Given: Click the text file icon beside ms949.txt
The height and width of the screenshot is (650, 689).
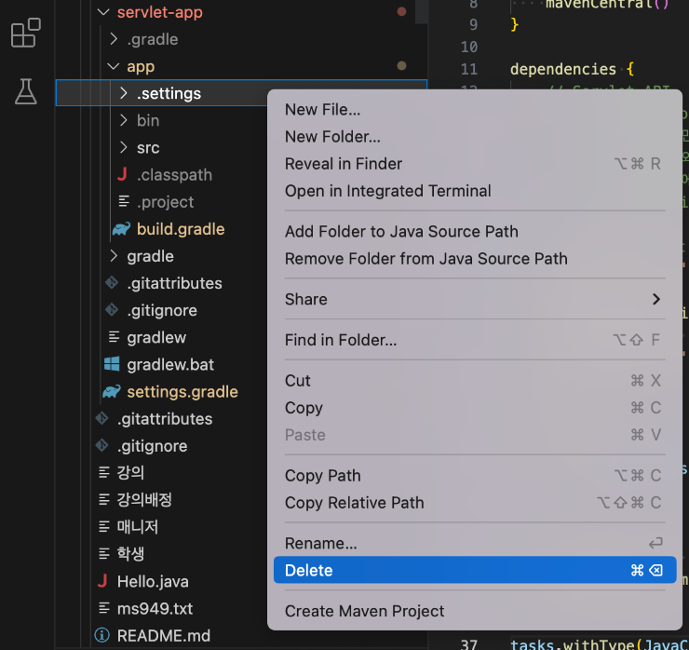Looking at the screenshot, I should coord(104,608).
